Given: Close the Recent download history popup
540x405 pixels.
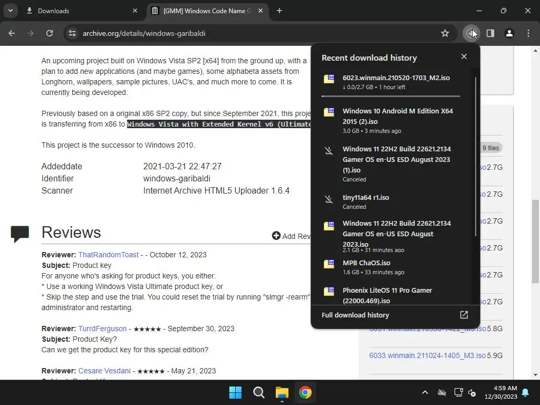Looking at the screenshot, I should 464,56.
